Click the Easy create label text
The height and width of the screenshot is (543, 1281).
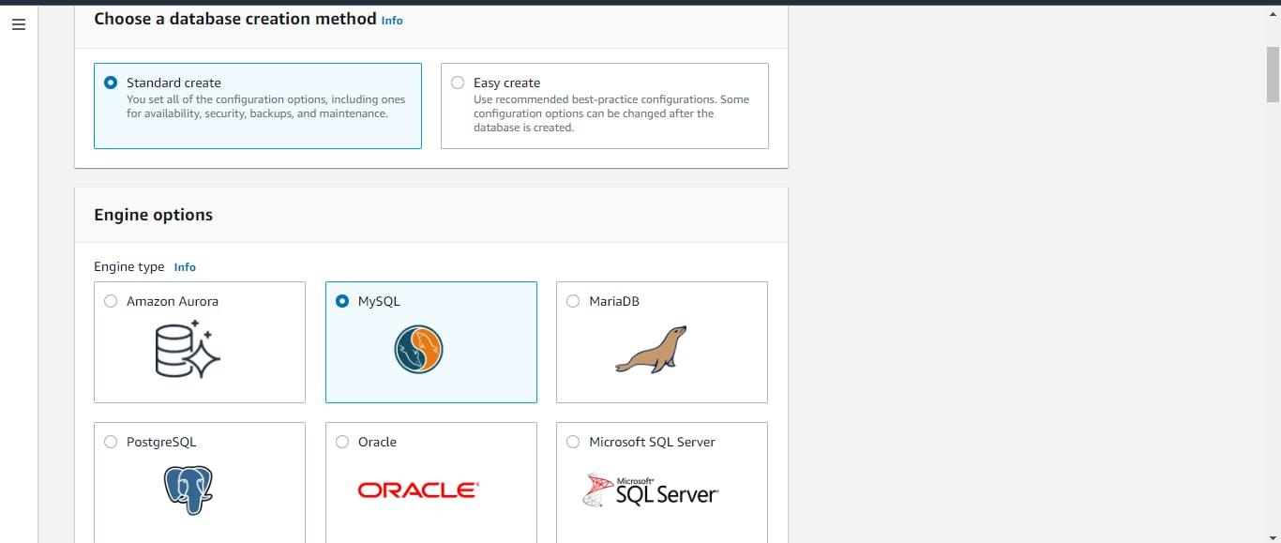(x=506, y=83)
